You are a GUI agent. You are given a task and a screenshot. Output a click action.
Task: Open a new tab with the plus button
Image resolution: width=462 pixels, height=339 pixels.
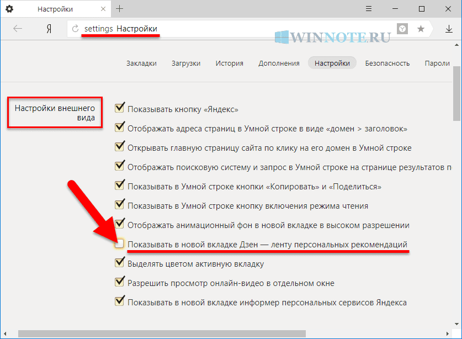119,9
